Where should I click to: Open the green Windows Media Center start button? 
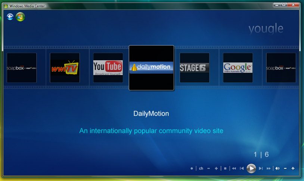(21, 17)
